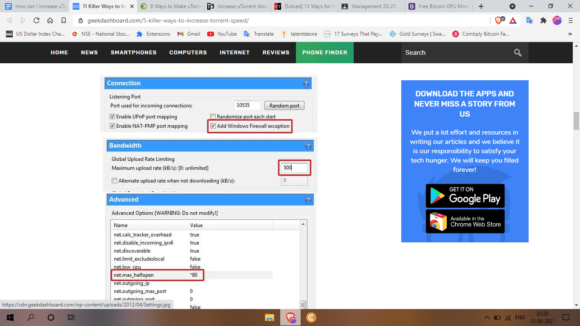Go to the NEWS section
Viewport: 580px width, 326px height.
pos(89,53)
